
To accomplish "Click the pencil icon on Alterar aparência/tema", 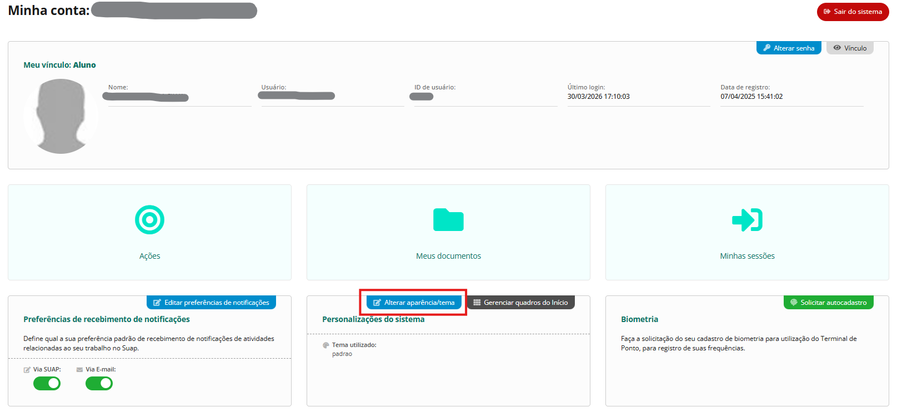I will (377, 303).
